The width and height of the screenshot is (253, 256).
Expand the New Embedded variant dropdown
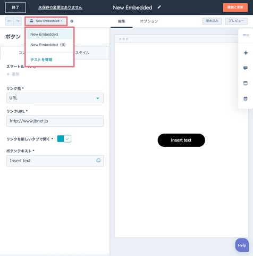coord(46,21)
